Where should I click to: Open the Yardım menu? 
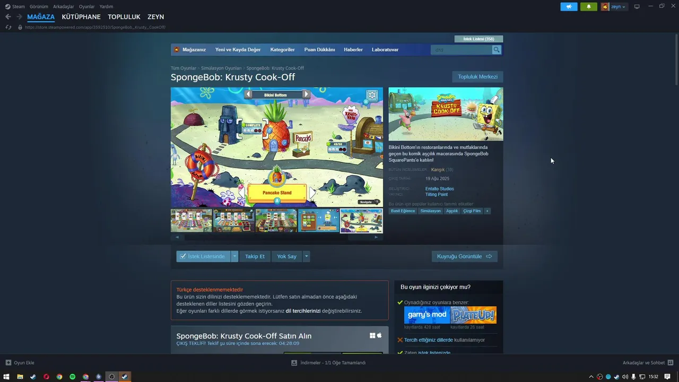coord(106,6)
